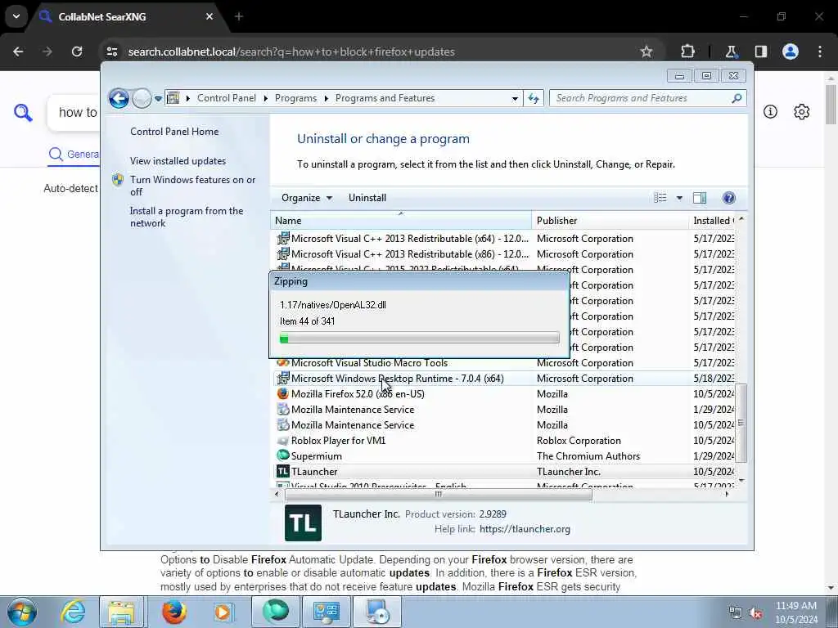The image size is (838, 628).
Task: Click the Control Panel address bar icon
Action: 173,98
